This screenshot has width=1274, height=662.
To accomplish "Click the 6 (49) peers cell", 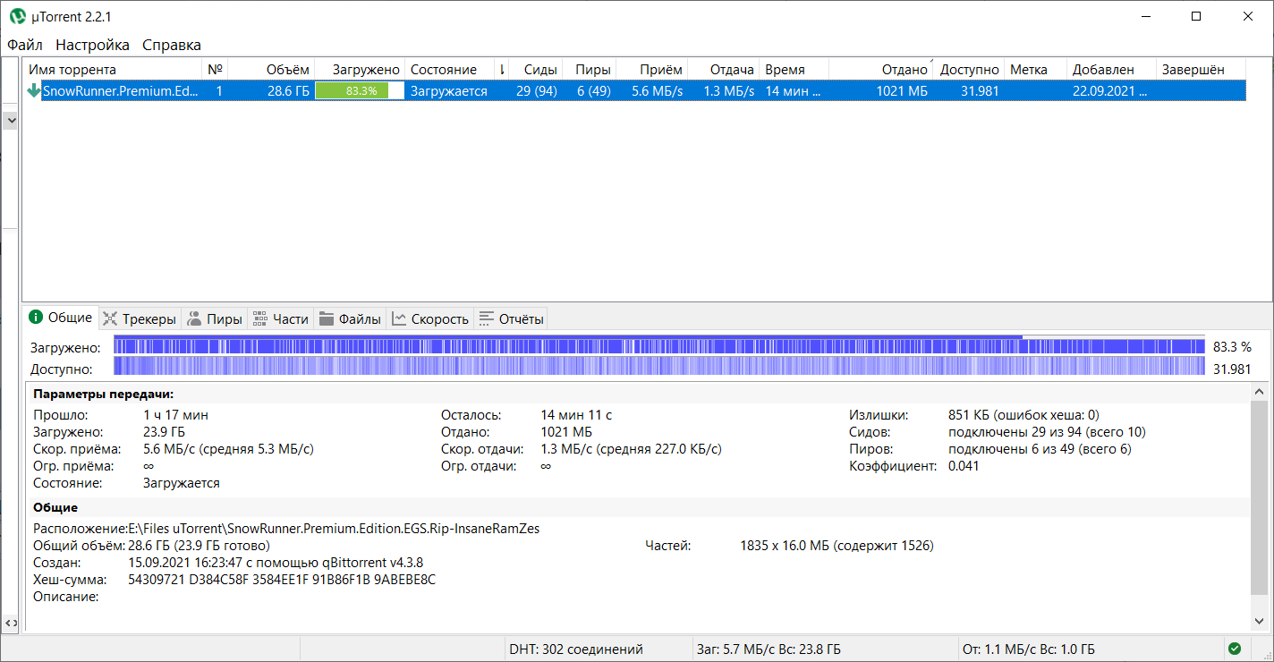I will click(594, 90).
